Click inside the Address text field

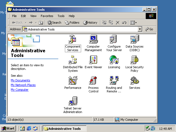pos(82,29)
